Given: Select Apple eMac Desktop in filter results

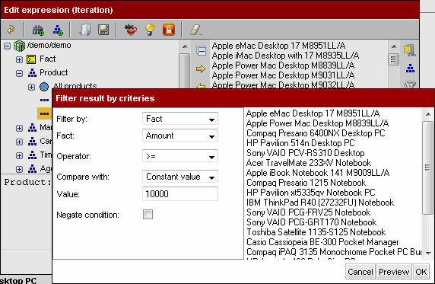Looking at the screenshot, I should 313,113.
